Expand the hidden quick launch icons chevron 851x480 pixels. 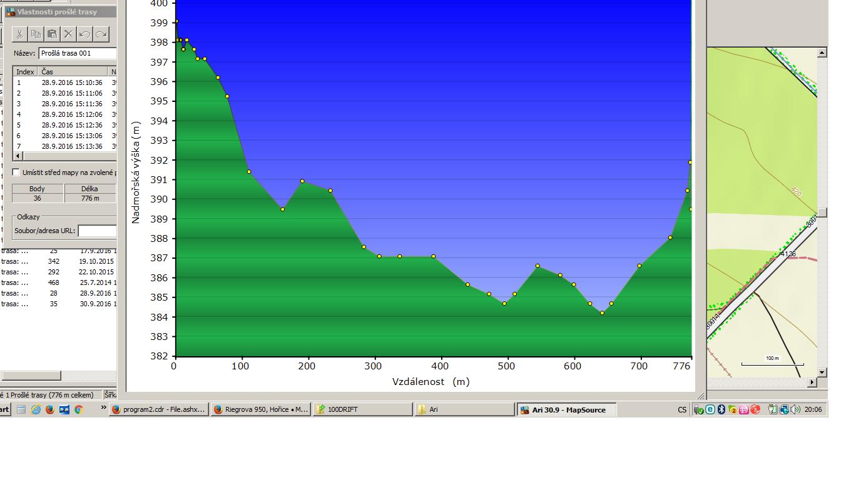(103, 409)
